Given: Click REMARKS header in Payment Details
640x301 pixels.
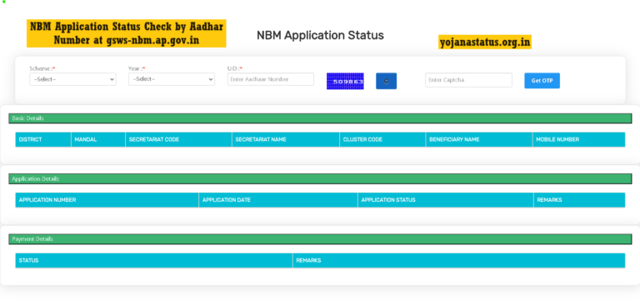Looking at the screenshot, I should point(459,261).
